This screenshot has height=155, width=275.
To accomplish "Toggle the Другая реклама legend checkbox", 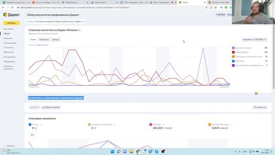I will (233, 65).
